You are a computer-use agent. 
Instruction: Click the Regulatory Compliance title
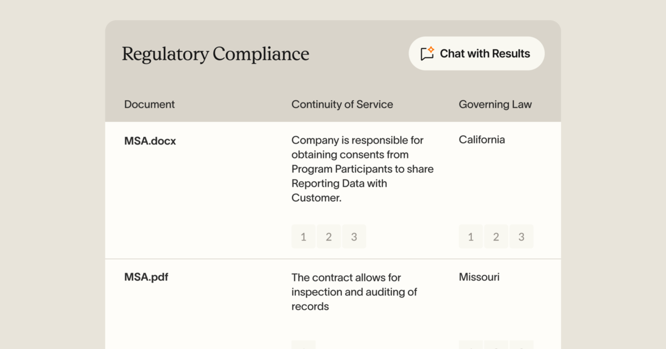click(x=215, y=54)
